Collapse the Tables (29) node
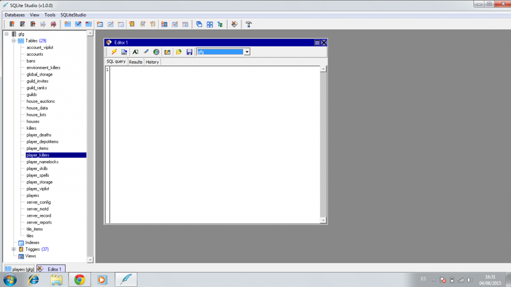This screenshot has width=511, height=287. point(14,41)
